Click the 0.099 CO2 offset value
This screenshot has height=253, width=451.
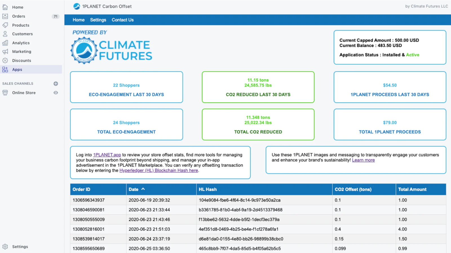pyautogui.click(x=340, y=249)
